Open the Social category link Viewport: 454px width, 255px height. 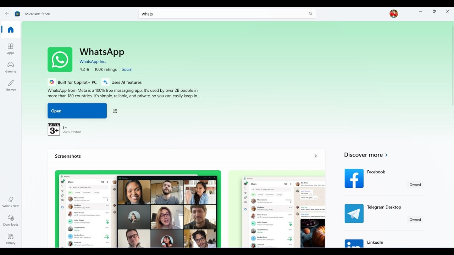pos(127,69)
